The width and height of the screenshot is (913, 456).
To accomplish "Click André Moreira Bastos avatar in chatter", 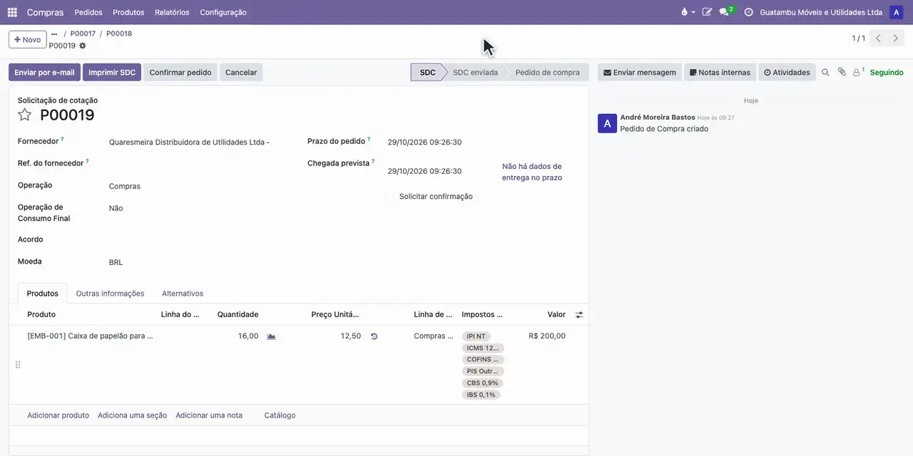I will pyautogui.click(x=607, y=123).
